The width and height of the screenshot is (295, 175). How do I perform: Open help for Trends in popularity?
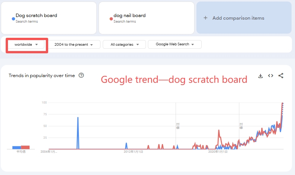click(81, 75)
